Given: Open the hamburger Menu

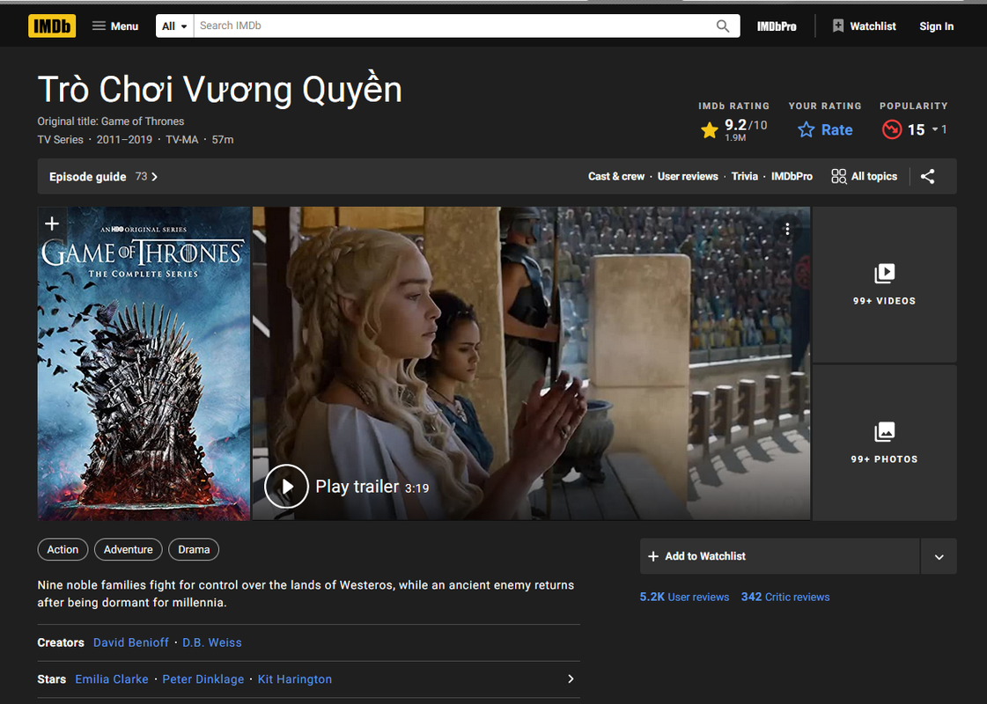Looking at the screenshot, I should tap(115, 26).
